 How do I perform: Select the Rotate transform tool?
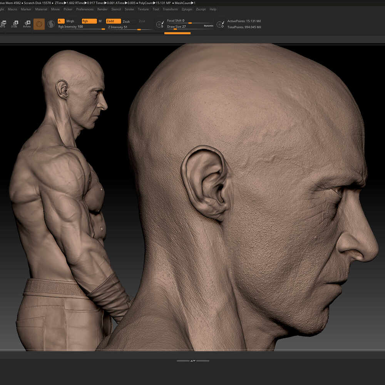tap(27, 24)
